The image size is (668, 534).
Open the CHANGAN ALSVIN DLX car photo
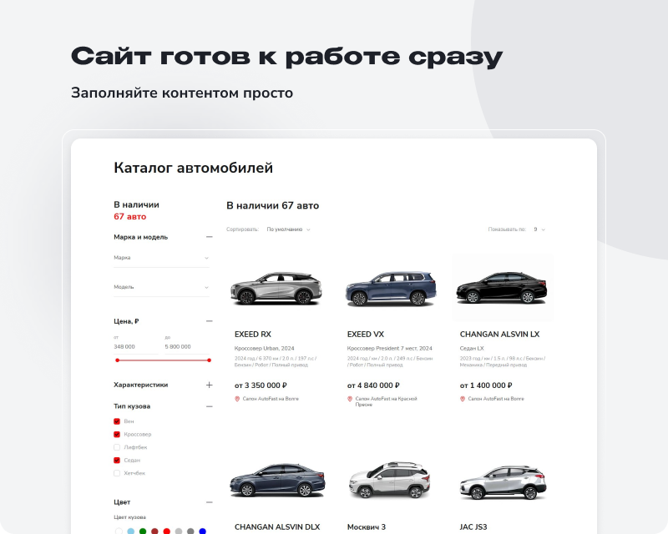tap(277, 481)
